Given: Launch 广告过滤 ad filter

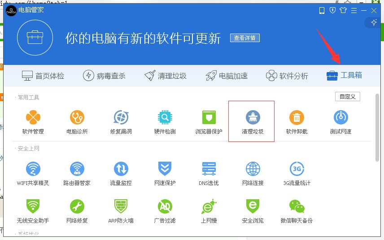Looking at the screenshot, I should tap(165, 211).
